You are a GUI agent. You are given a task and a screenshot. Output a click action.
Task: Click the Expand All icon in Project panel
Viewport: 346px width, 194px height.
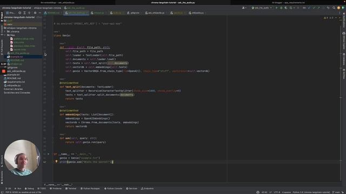[x=24, y=13]
